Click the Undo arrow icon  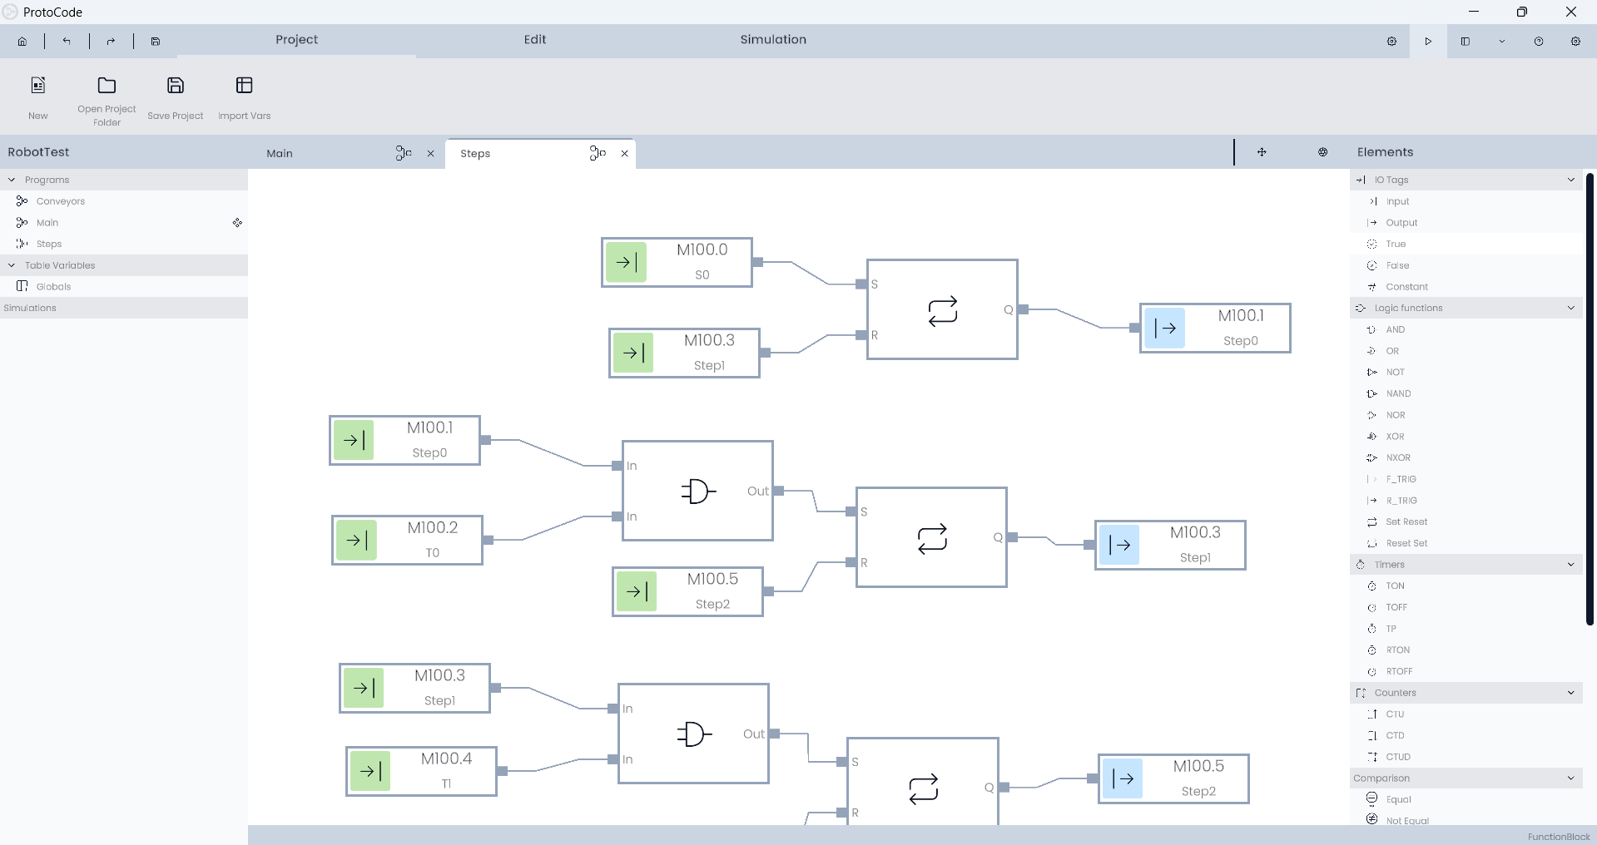tap(67, 41)
